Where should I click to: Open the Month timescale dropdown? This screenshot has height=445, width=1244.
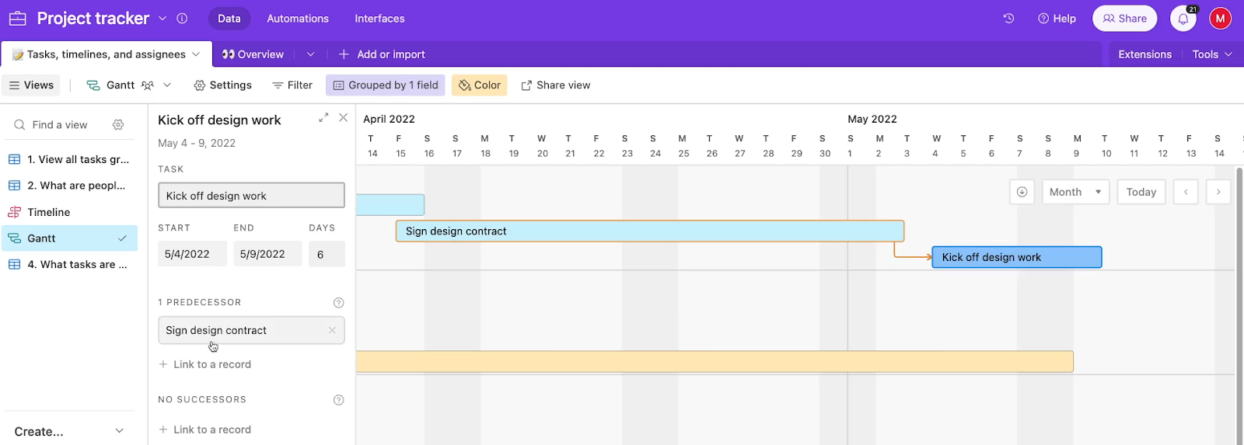point(1075,192)
